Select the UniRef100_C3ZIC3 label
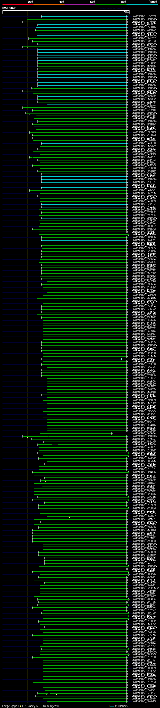 coord(143,41)
